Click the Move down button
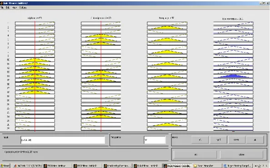This screenshot has height=168, width=270. tap(237, 139)
